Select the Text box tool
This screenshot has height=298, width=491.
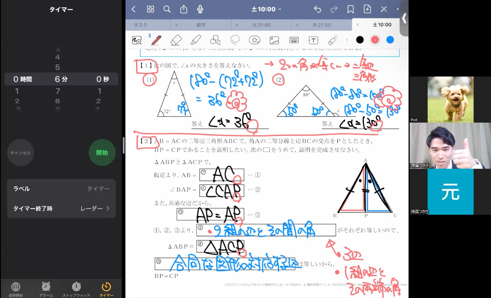[x=313, y=40]
